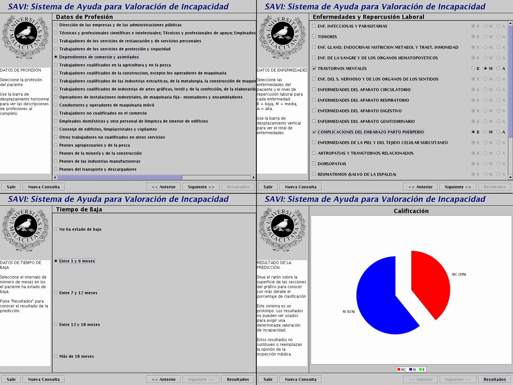
Task: Select 'Más de 18 meses' radio option
Action: click(x=56, y=356)
